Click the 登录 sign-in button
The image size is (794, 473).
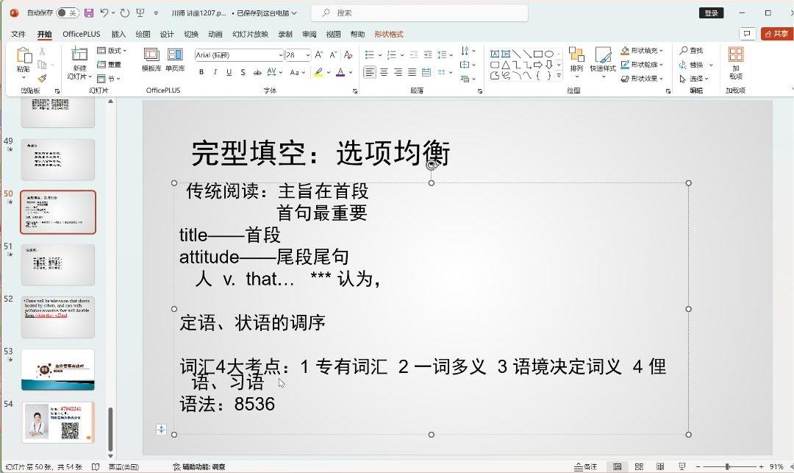(x=711, y=13)
